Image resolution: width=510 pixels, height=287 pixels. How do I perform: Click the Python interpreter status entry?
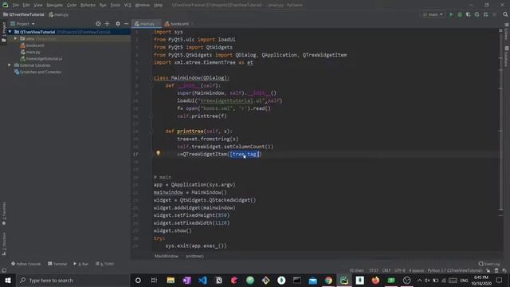[x=455, y=270]
